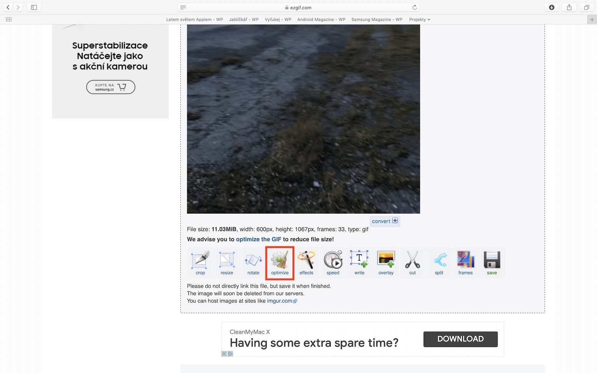The height and width of the screenshot is (373, 597).
Task: Expand the Projekty bookmarks folder
Action: coord(420,19)
